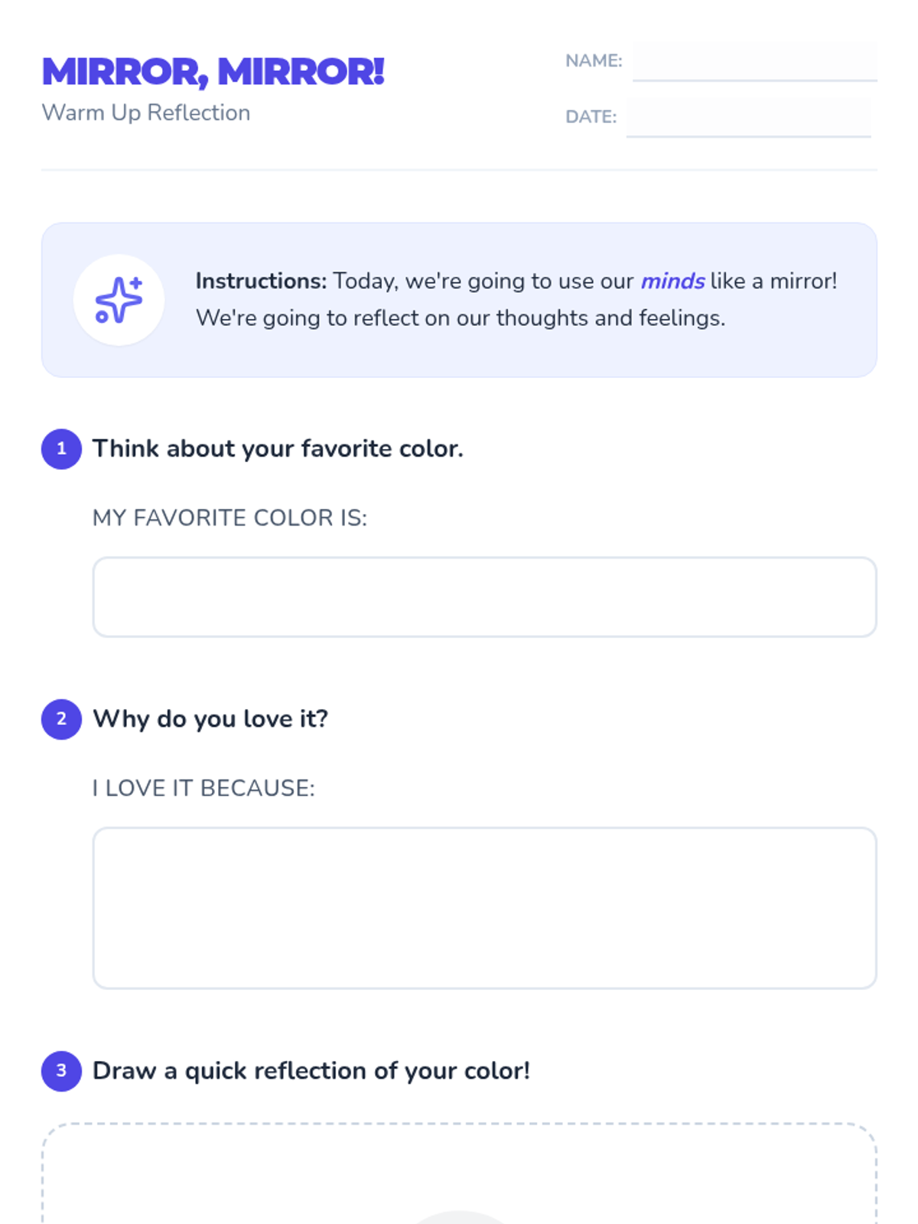Click the number 2 step badge

(x=61, y=719)
